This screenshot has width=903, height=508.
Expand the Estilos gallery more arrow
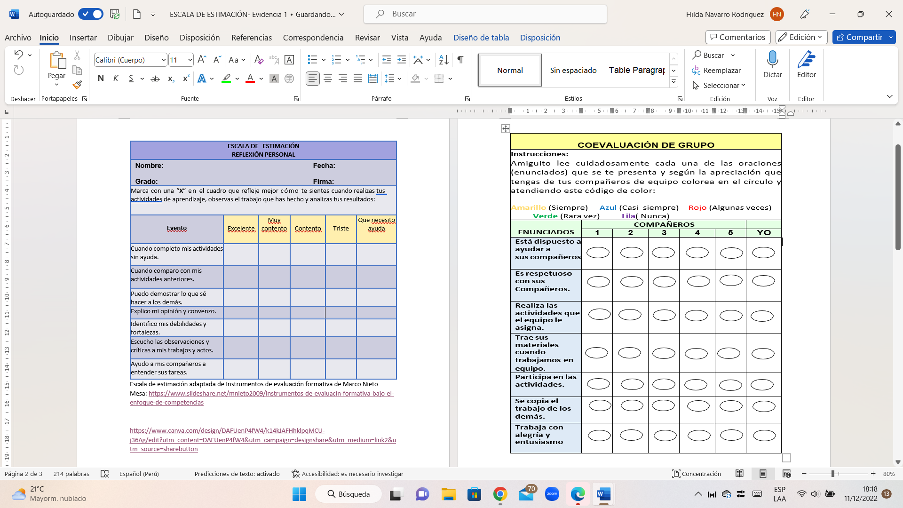pos(673,82)
